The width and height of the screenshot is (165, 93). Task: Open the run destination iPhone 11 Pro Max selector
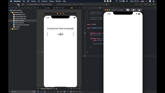pyautogui.click(x=46, y=4)
